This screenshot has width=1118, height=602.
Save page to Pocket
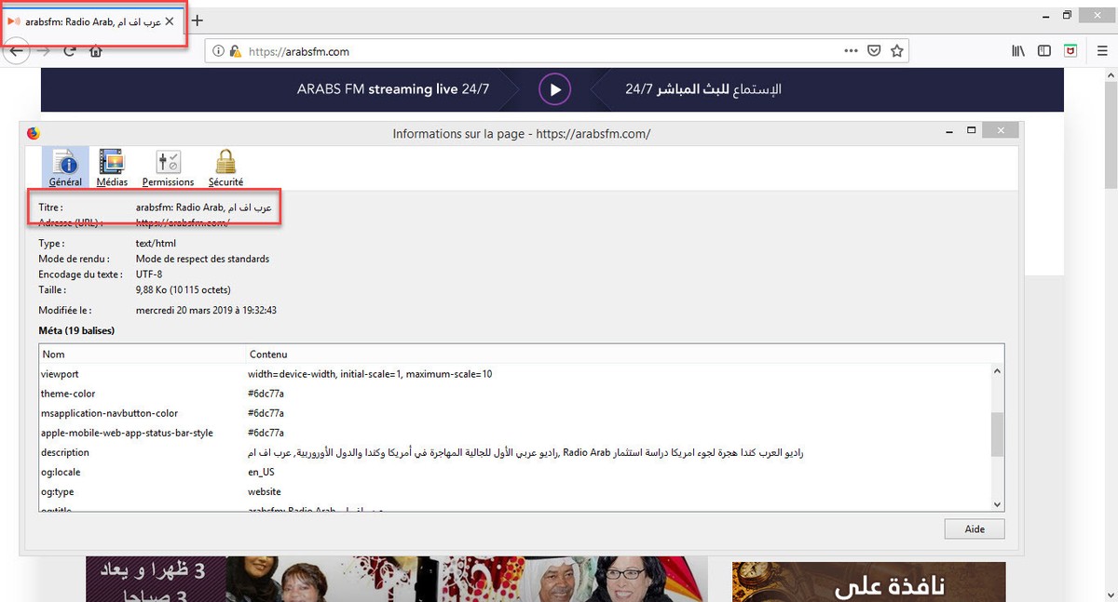pos(874,51)
